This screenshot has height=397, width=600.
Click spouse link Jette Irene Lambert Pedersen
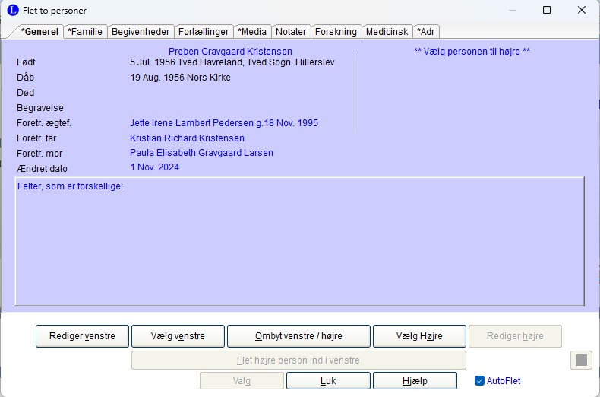[223, 123]
